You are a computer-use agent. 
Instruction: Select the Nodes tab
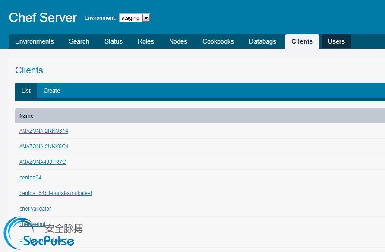click(178, 41)
